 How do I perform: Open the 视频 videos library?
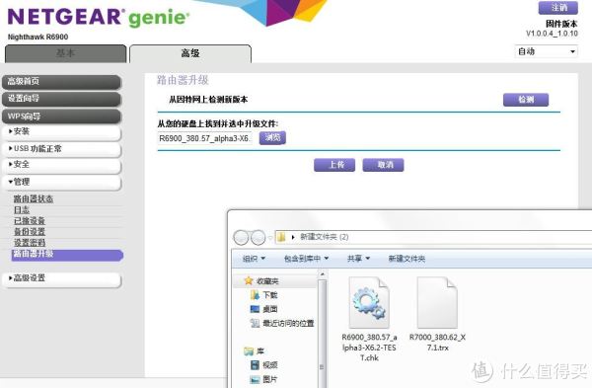[x=263, y=364]
